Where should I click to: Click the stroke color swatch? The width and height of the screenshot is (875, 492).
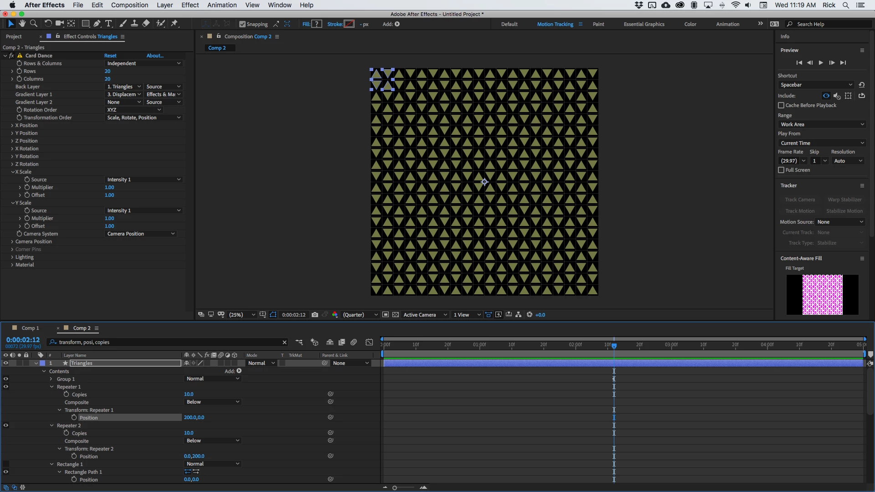(349, 24)
